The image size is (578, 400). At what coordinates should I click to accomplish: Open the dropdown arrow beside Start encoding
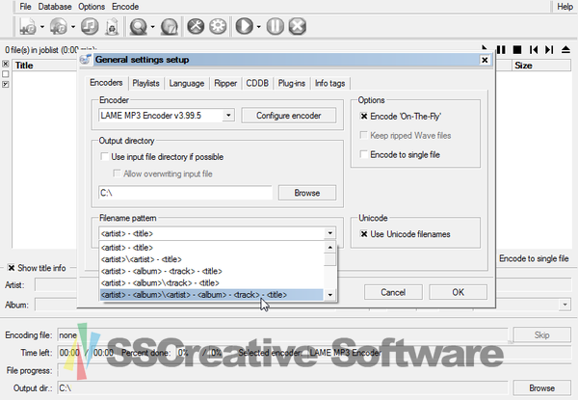tap(258, 27)
